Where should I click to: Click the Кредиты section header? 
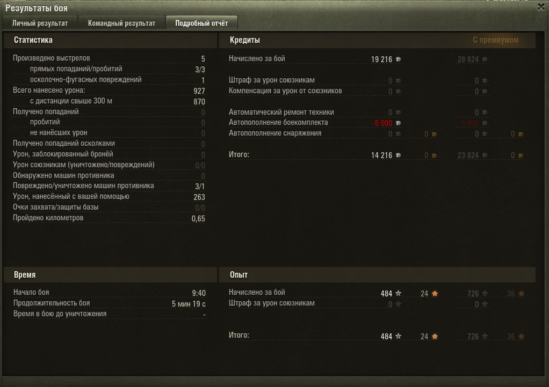tap(245, 40)
